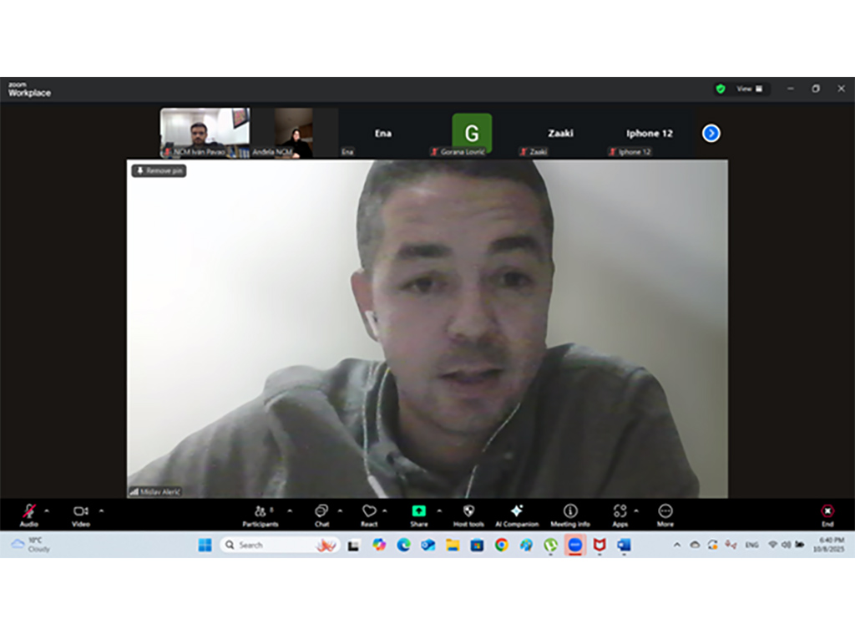Viewport: 855px width, 635px height.
Task: End the meeting
Action: (827, 514)
